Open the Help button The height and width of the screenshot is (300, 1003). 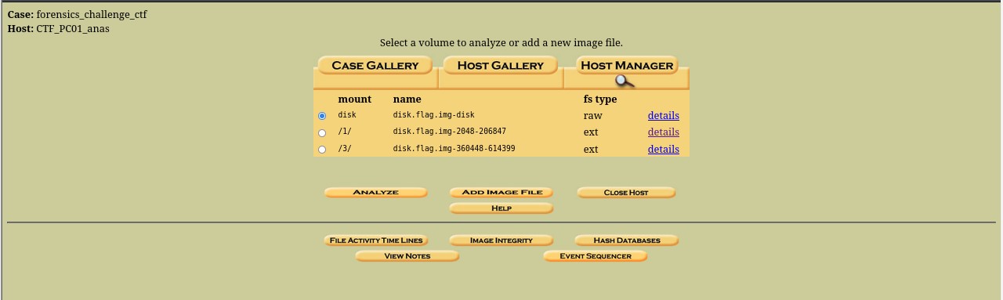coord(501,208)
